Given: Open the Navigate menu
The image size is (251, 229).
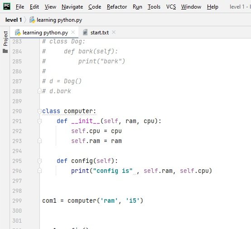Looking at the screenshot, I should tap(72, 7).
